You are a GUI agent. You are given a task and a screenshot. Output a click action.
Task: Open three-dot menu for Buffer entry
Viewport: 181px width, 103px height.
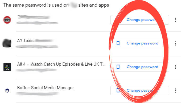[x=175, y=91]
